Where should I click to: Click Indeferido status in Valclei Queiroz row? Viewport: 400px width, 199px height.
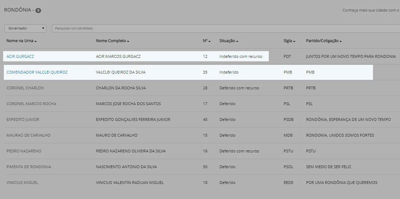229,72
